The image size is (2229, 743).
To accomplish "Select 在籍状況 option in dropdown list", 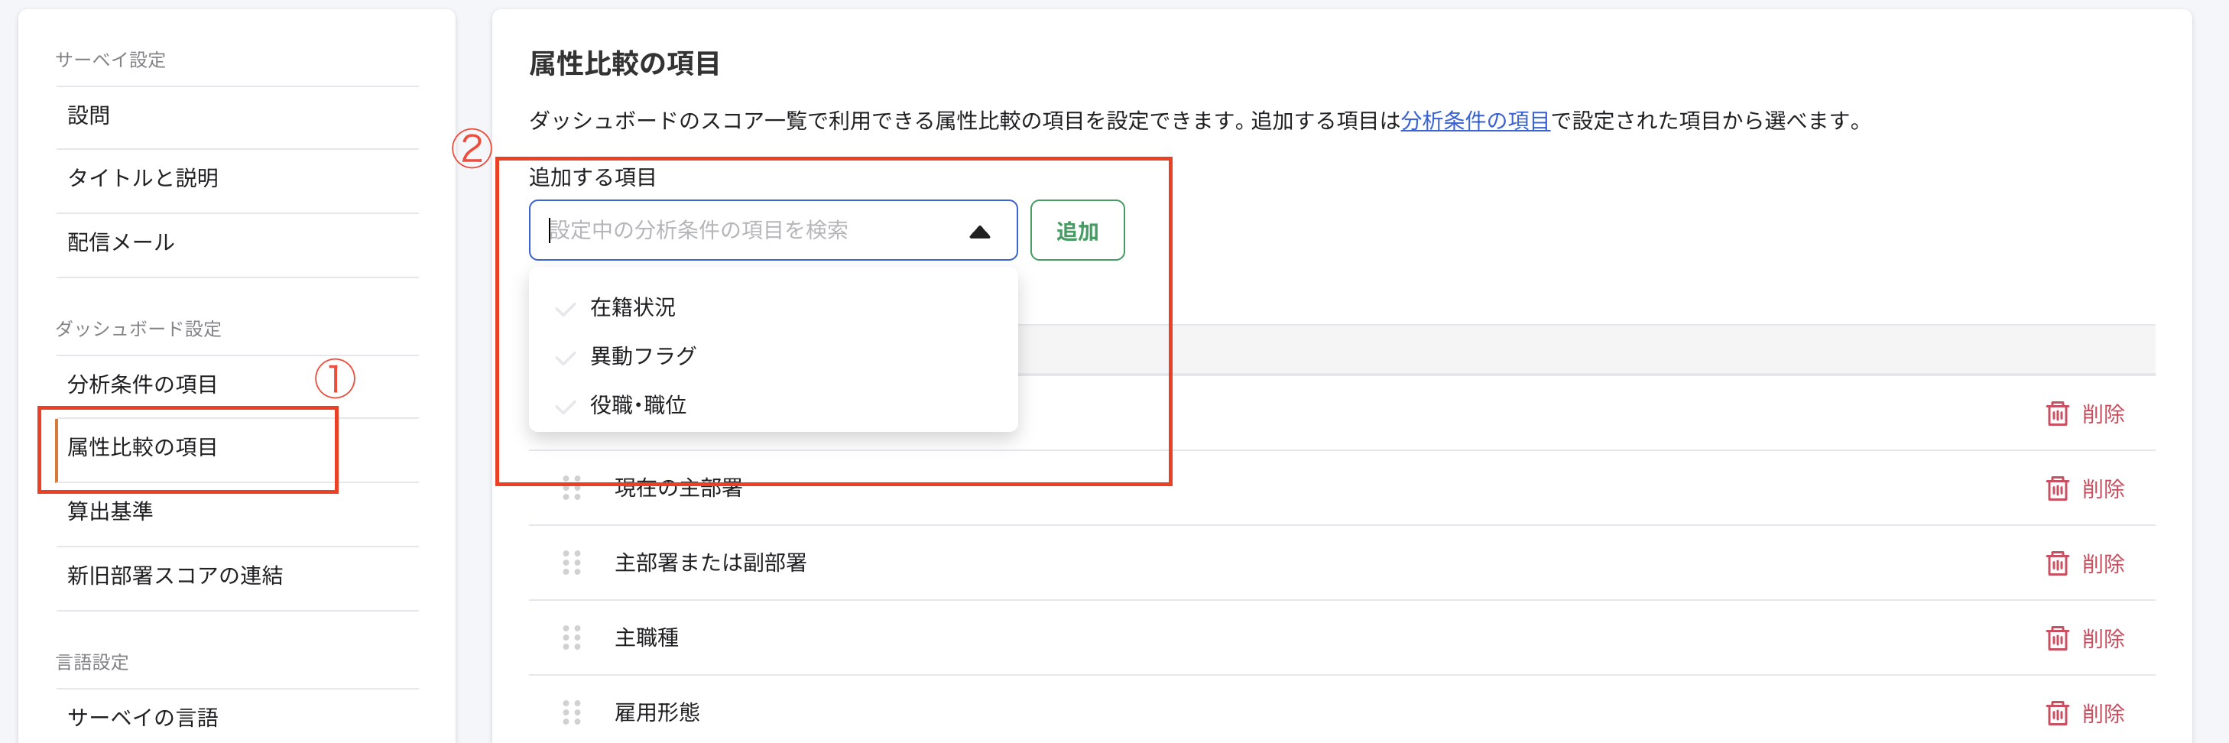I will (x=632, y=307).
